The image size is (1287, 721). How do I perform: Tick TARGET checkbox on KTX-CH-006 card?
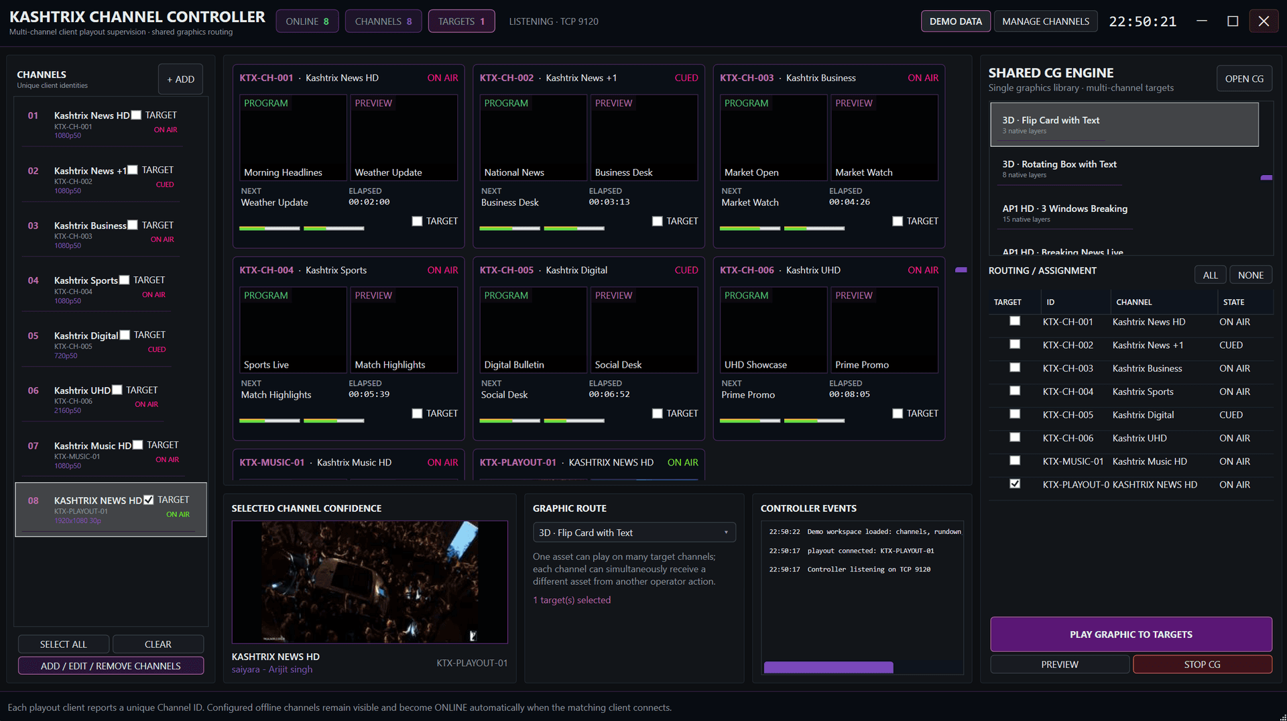point(898,414)
